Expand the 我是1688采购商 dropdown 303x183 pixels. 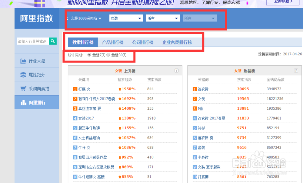point(86,18)
